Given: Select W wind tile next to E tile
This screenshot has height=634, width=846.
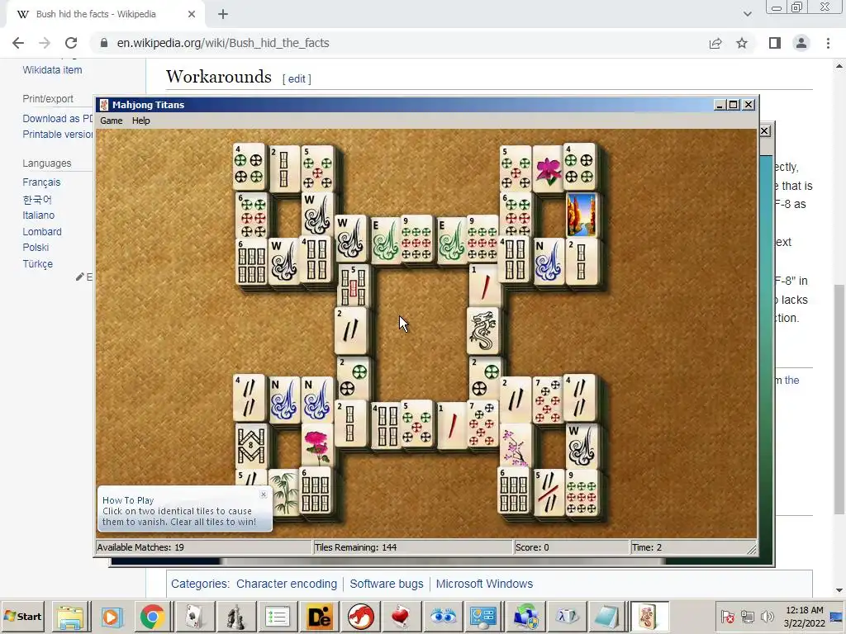Looking at the screenshot, I should pos(350,239).
